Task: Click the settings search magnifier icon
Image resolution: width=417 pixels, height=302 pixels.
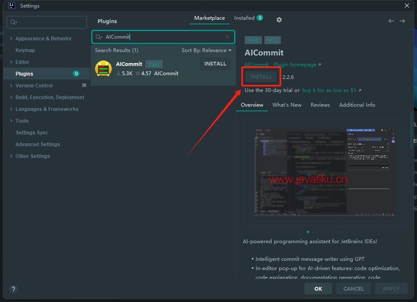Action: 13,22
